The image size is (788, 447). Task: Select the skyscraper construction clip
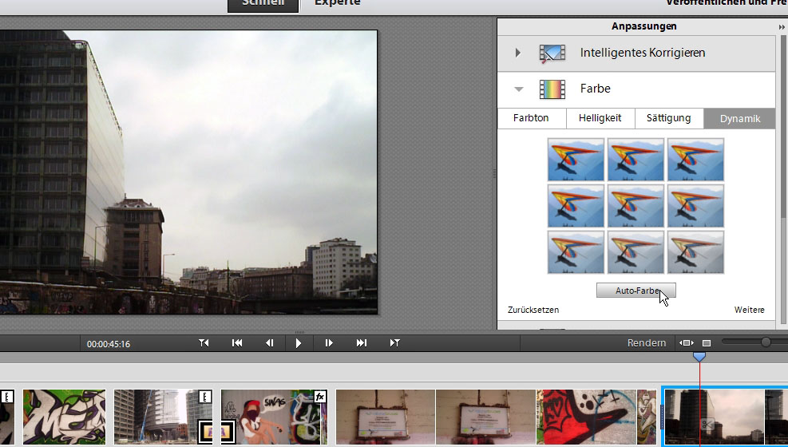pos(164,417)
